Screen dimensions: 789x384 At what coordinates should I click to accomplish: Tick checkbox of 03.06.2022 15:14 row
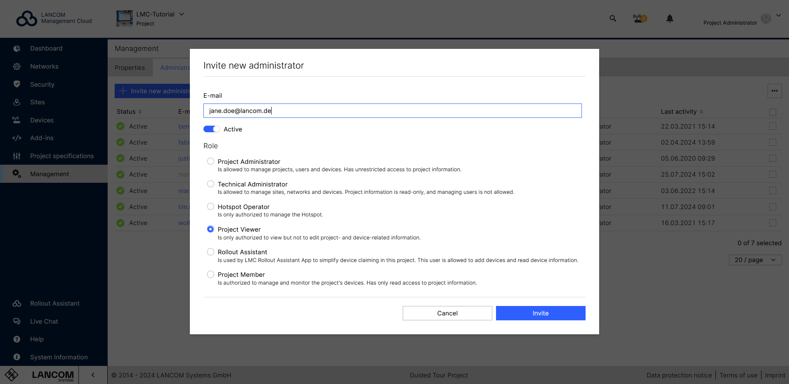(x=773, y=191)
